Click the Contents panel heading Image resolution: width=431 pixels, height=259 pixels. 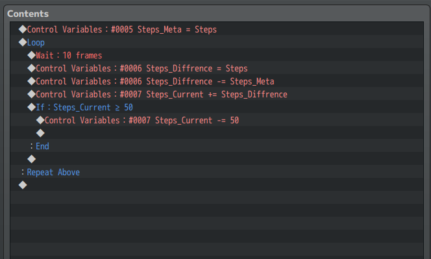(28, 14)
